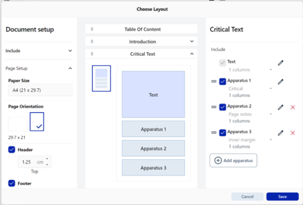Screen dimensions: 303x205
Task: Select the blank portrait orientation option
Action: [18, 124]
